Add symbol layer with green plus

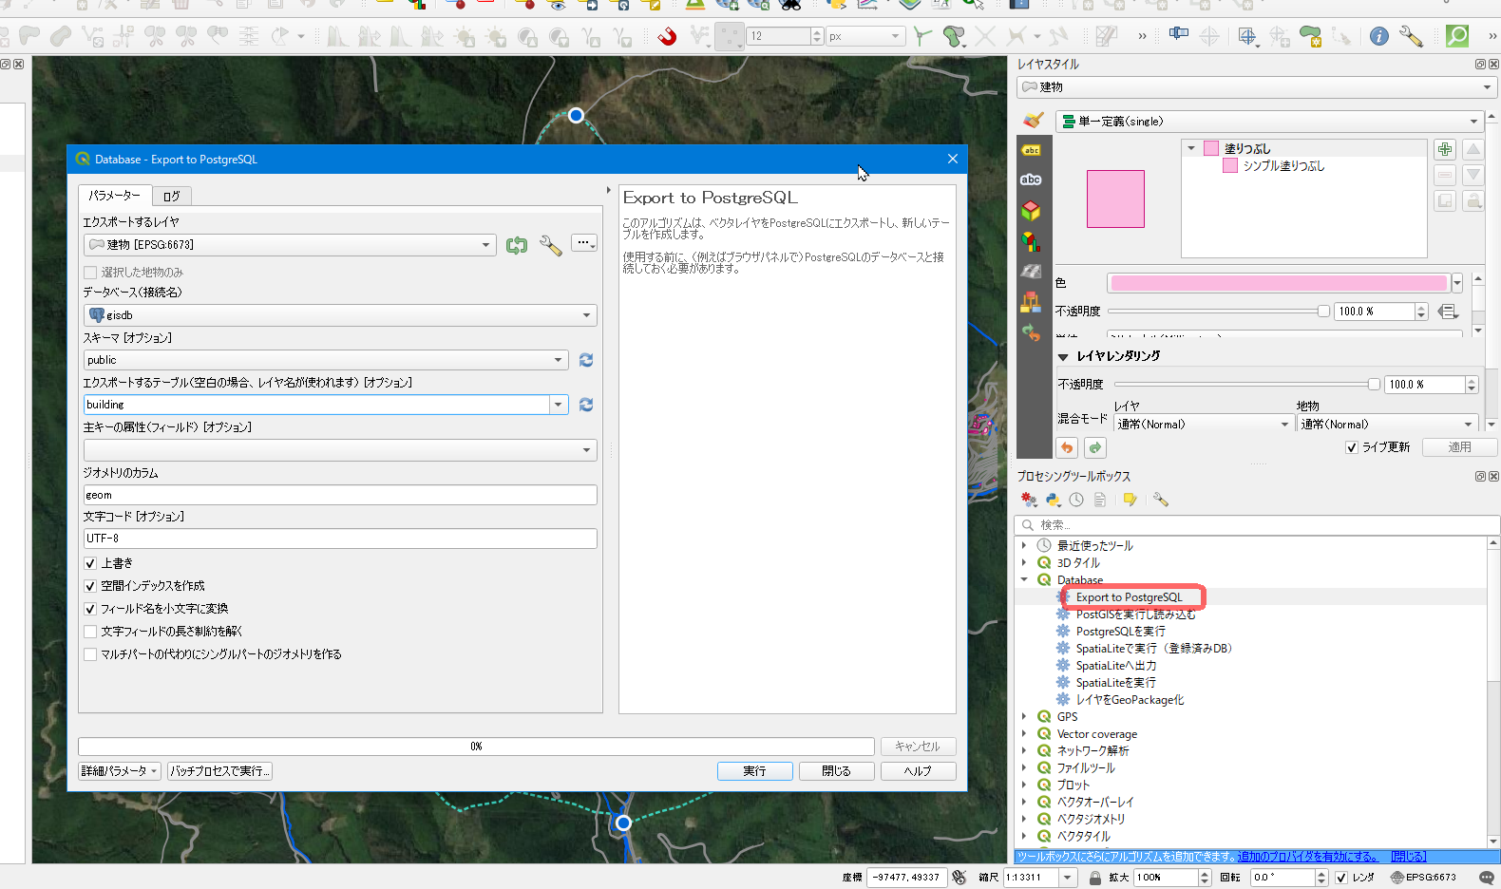[x=1445, y=149]
